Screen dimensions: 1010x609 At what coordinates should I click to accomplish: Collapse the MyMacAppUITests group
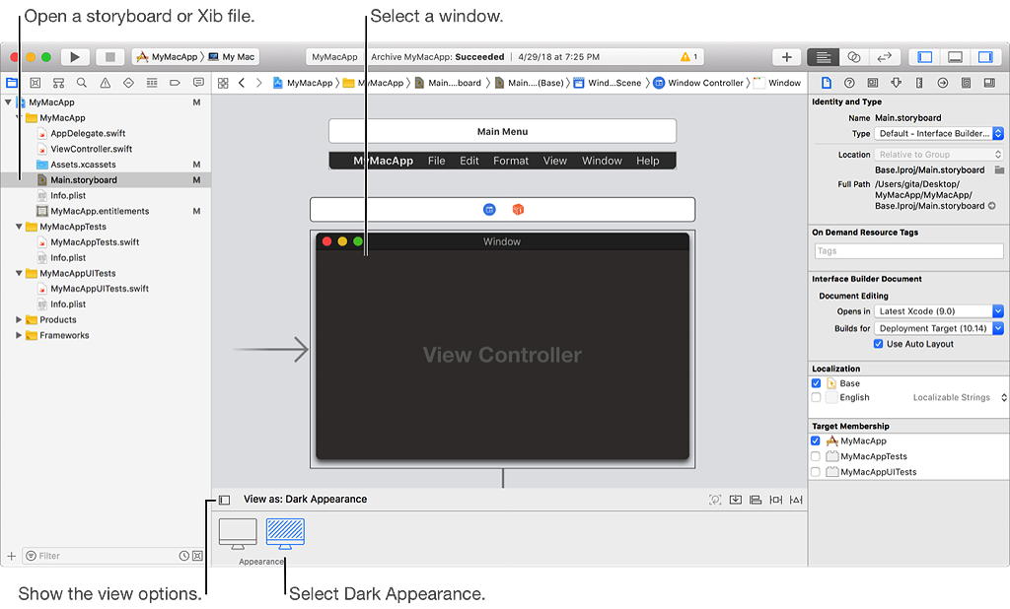(x=19, y=273)
